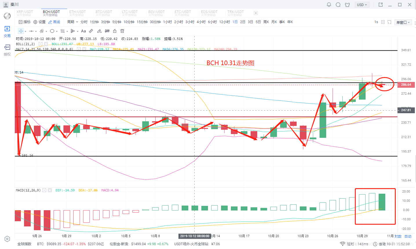Lock the drawings with padlock icon
The image size is (416, 249).
[x=115, y=31]
